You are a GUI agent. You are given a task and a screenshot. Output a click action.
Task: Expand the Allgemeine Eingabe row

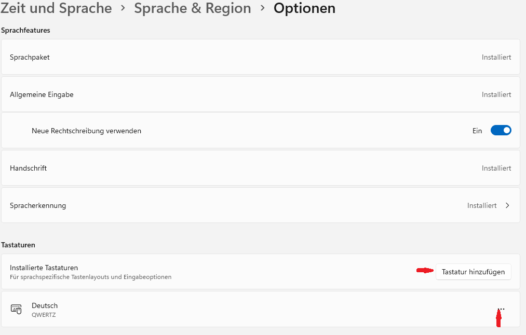[261, 94]
